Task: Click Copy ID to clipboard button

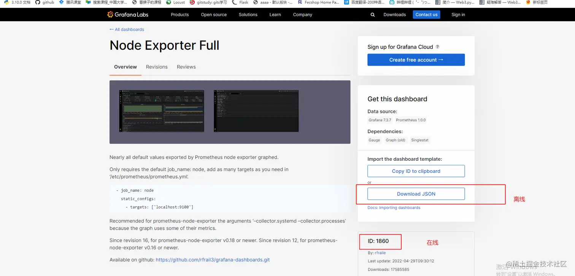Action: pos(416,171)
